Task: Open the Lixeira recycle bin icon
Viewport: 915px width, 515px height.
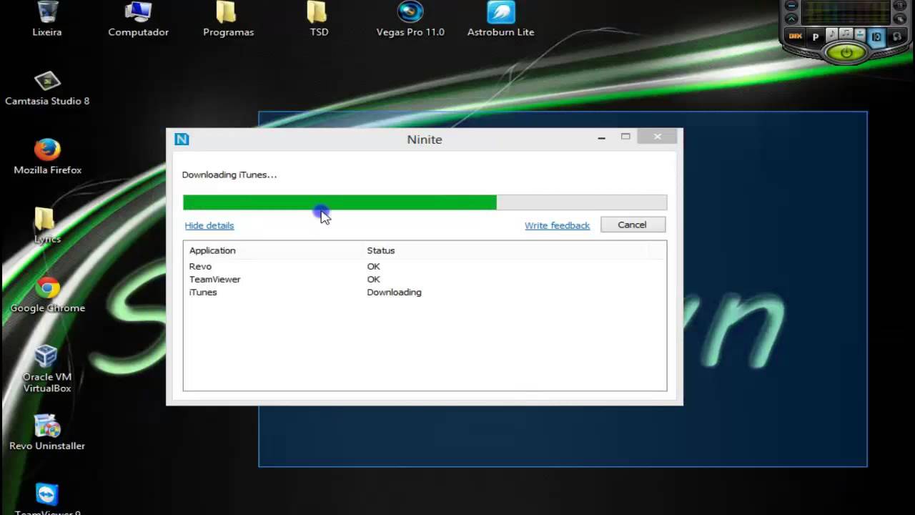Action: tap(47, 19)
